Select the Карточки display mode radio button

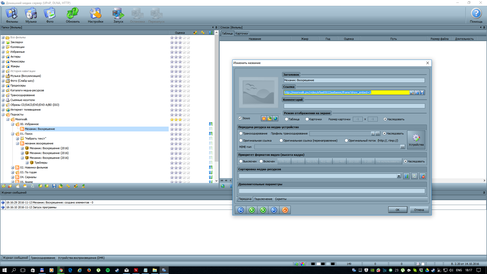coord(307,119)
